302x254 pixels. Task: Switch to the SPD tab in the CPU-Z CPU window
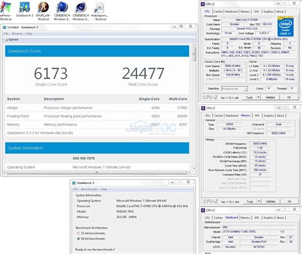coord(257,11)
